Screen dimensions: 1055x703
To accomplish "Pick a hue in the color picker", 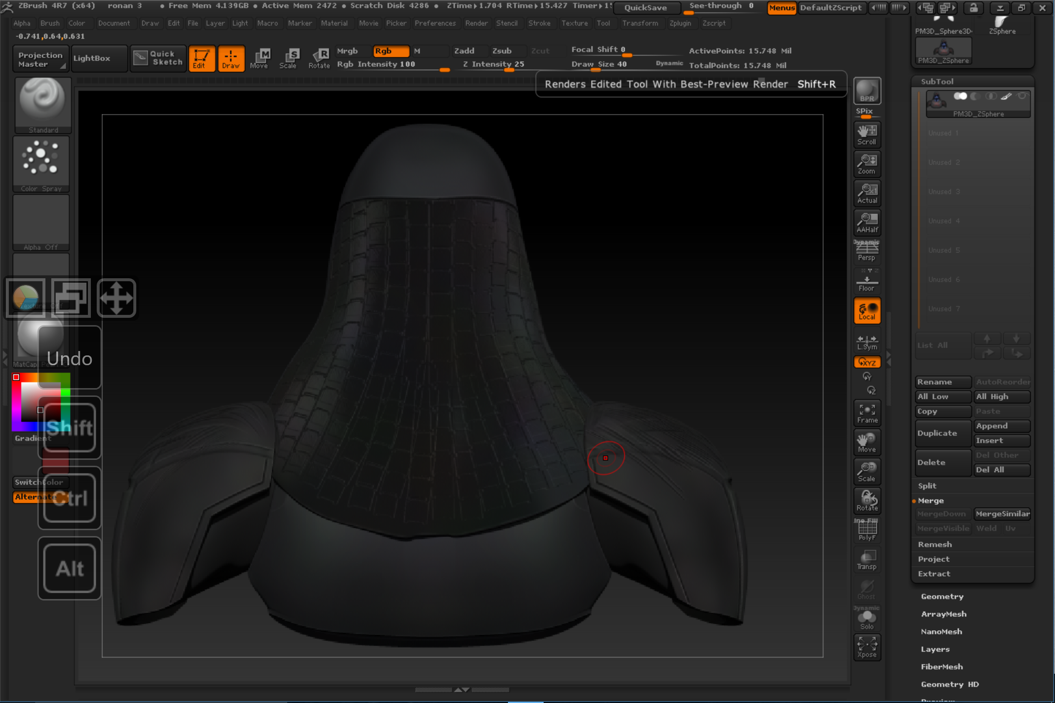I will pyautogui.click(x=41, y=402).
